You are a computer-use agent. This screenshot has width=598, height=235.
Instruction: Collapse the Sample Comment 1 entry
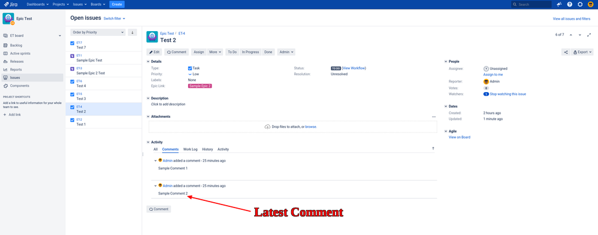pos(155,161)
